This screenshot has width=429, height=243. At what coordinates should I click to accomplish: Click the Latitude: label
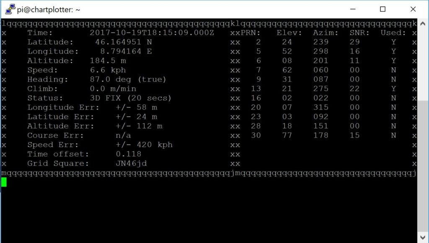[x=50, y=42]
